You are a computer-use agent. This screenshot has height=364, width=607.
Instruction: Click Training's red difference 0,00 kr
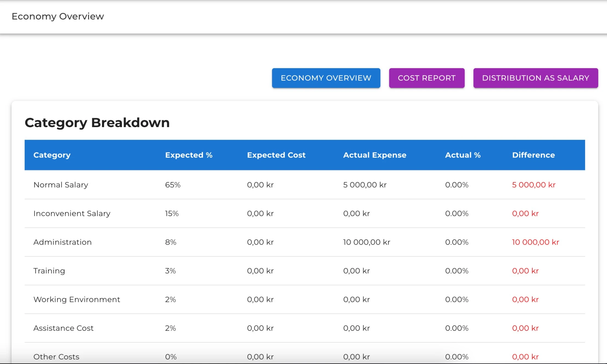click(x=525, y=271)
